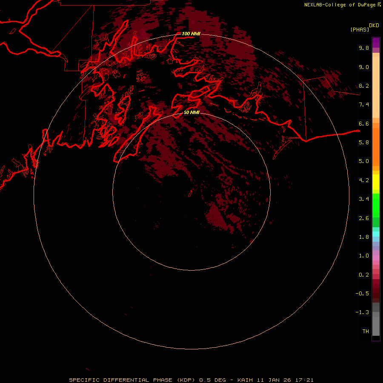Click the purple top segment of the color bar
Viewport: 383px width, 383px height.
[376, 43]
